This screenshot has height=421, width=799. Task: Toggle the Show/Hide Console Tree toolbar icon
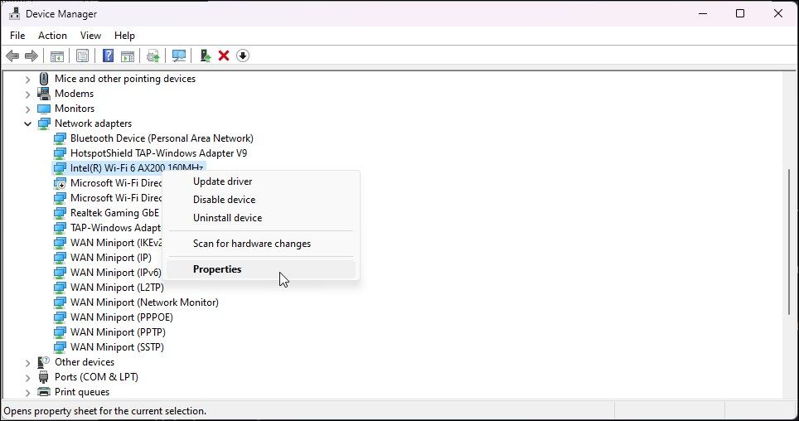57,56
